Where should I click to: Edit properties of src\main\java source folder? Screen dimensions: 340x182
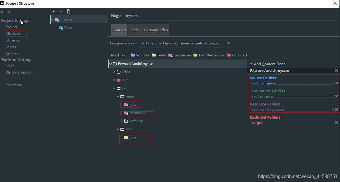333,83
